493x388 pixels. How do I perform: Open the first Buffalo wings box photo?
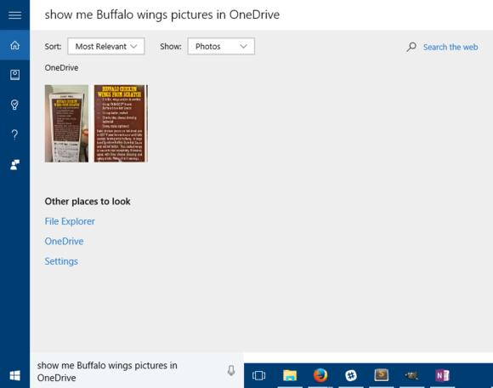pyautogui.click(x=66, y=123)
